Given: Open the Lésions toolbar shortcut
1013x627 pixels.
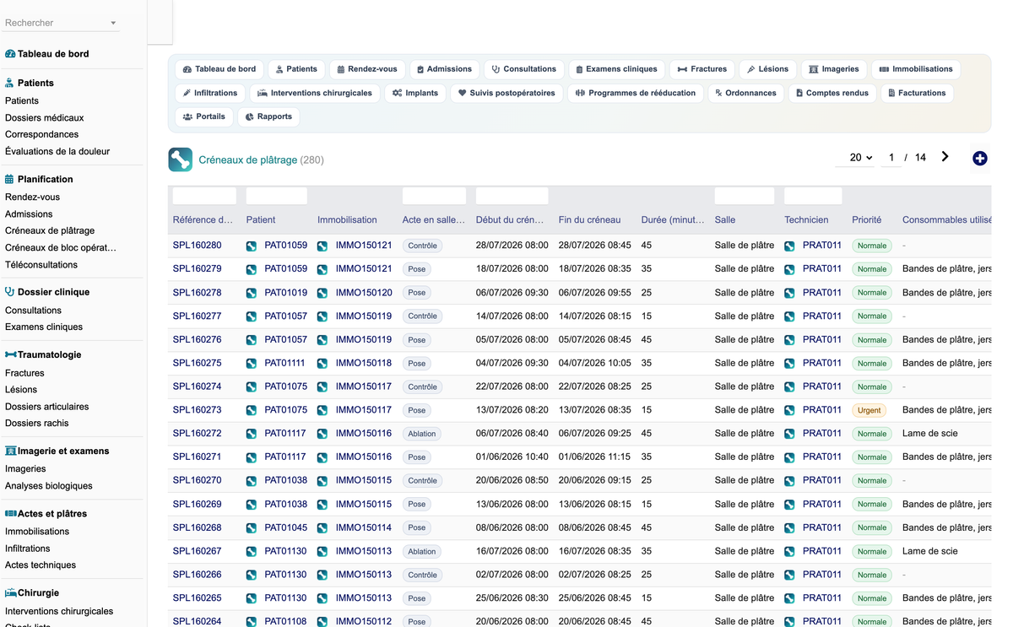Looking at the screenshot, I should click(x=767, y=69).
